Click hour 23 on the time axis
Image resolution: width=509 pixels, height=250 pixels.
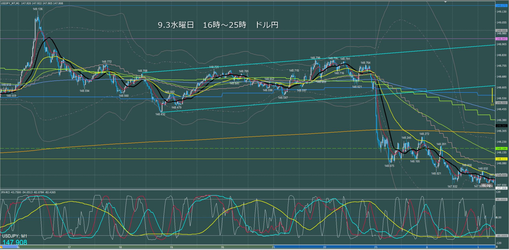point(375,247)
